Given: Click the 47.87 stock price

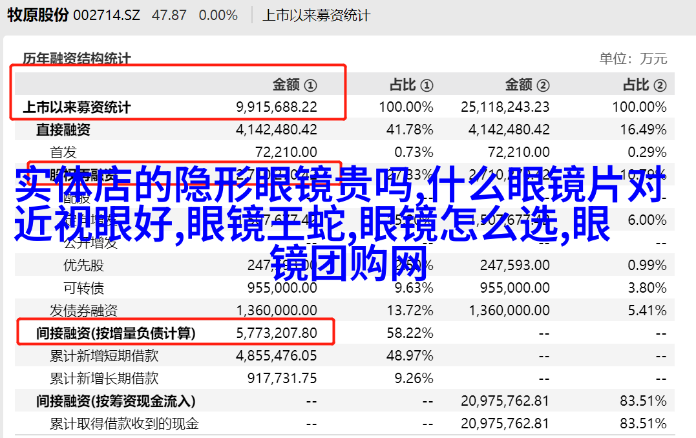Looking at the screenshot, I should [x=169, y=15].
